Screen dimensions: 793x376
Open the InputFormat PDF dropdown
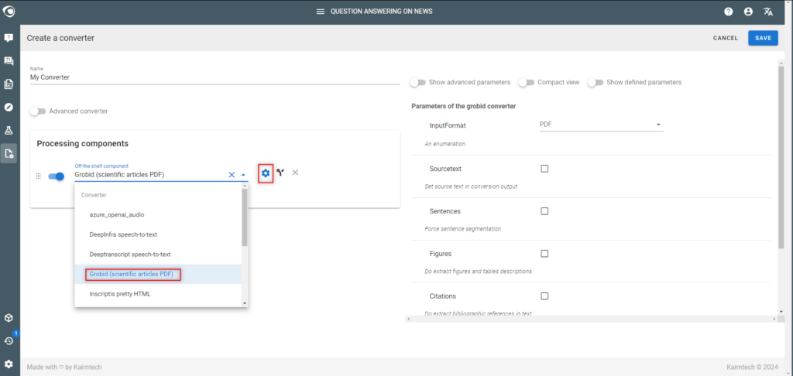601,125
